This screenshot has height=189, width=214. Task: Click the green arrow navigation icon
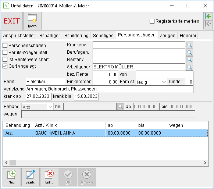pos(208,17)
